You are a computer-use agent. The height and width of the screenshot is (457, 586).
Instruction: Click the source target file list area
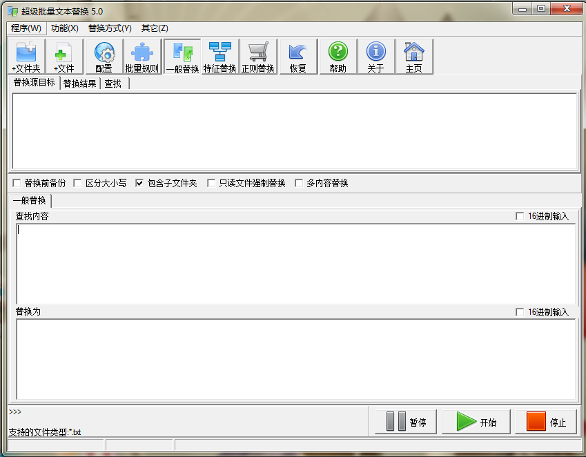(295, 131)
